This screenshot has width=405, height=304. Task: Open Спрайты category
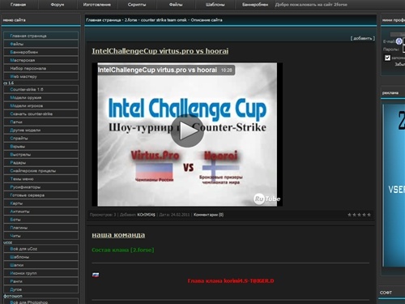(x=41, y=138)
